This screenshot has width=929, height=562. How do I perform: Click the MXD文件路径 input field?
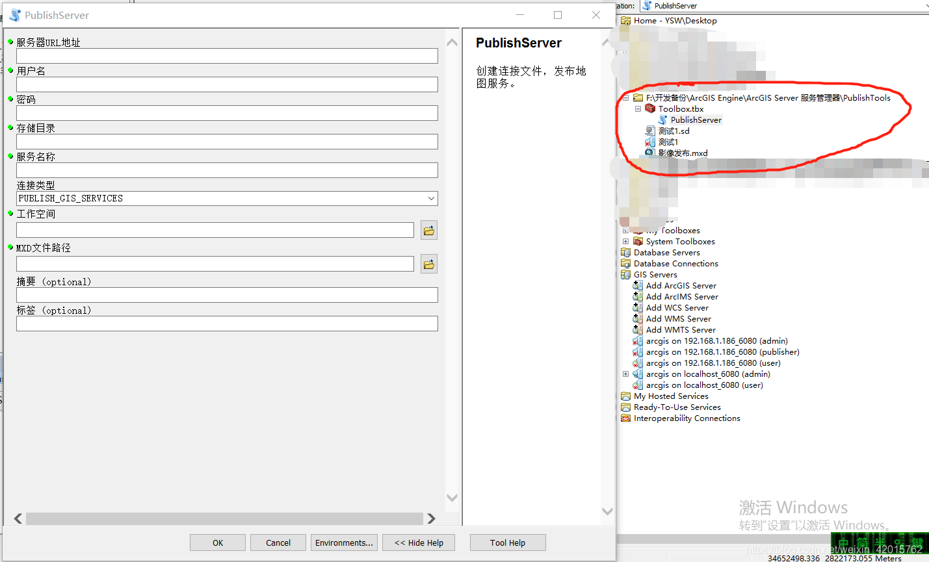215,264
